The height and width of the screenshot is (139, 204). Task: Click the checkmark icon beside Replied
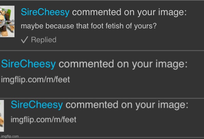click(x=24, y=40)
